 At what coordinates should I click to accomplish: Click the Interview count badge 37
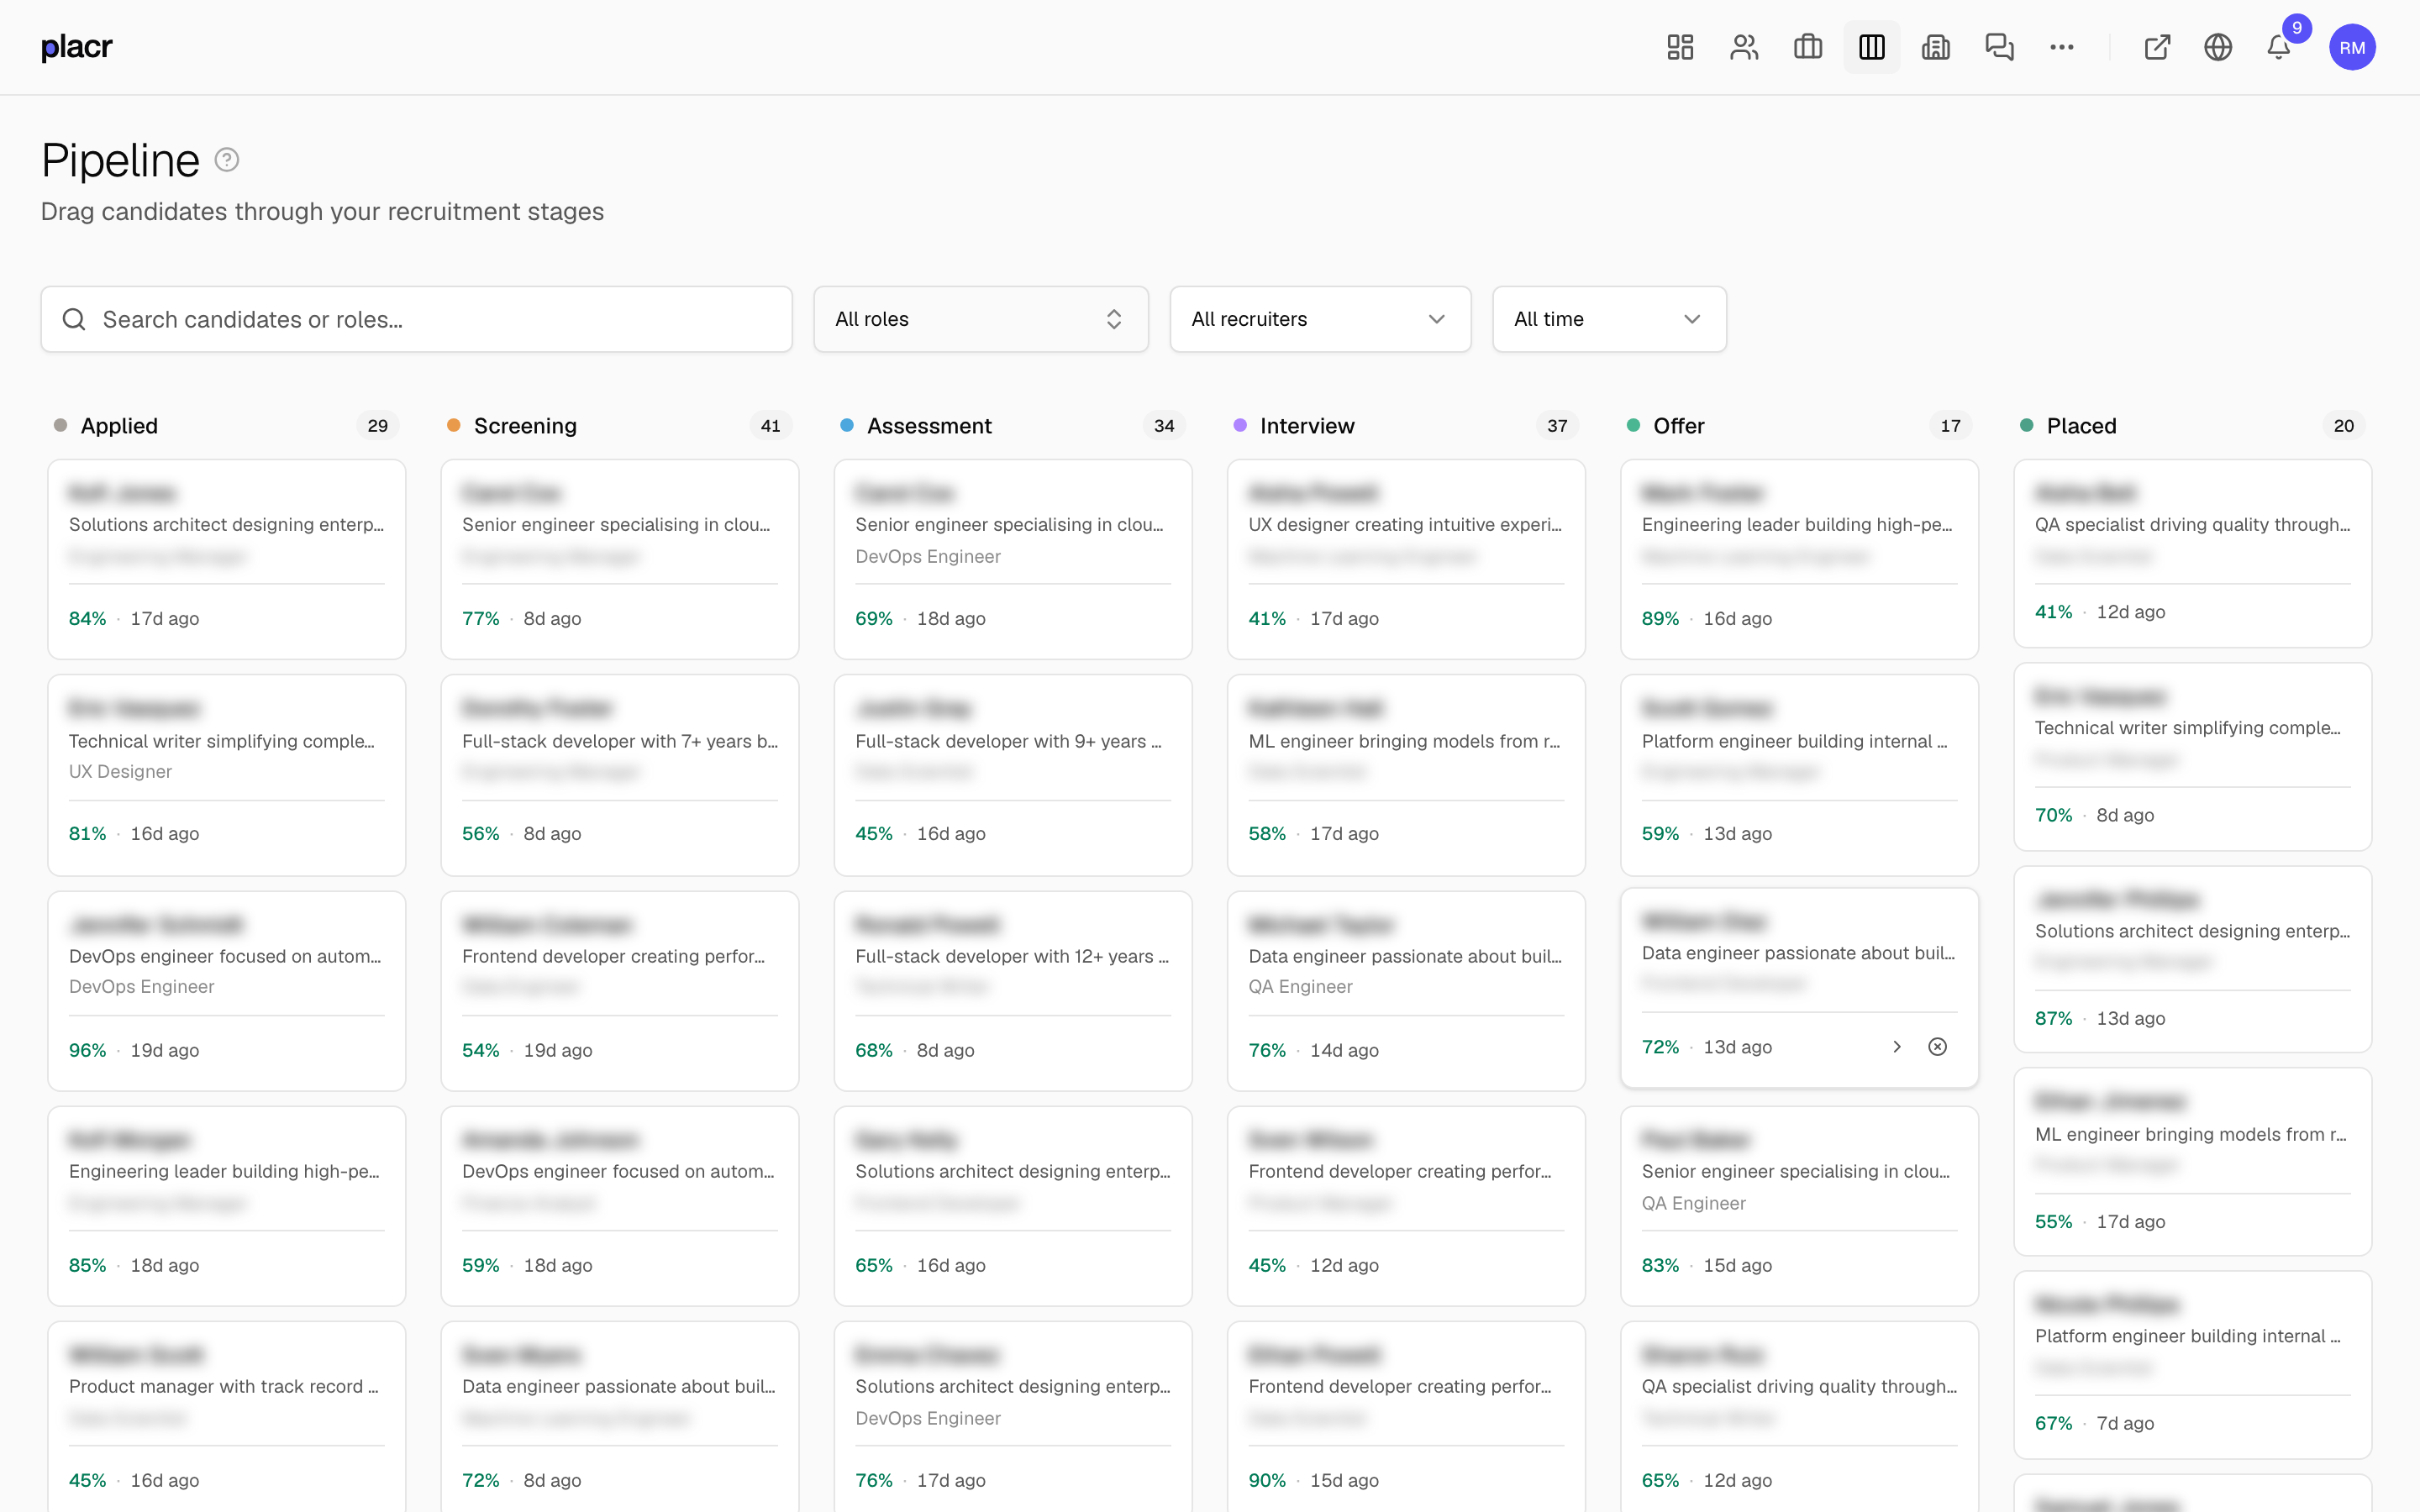coord(1557,426)
